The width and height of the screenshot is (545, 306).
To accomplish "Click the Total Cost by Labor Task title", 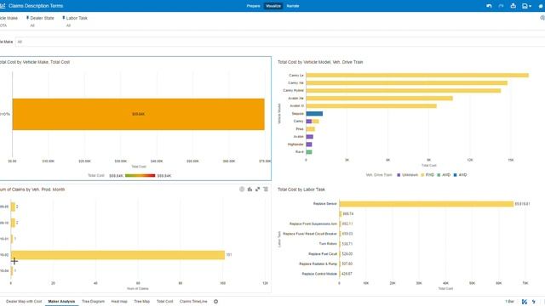I will click(x=301, y=190).
